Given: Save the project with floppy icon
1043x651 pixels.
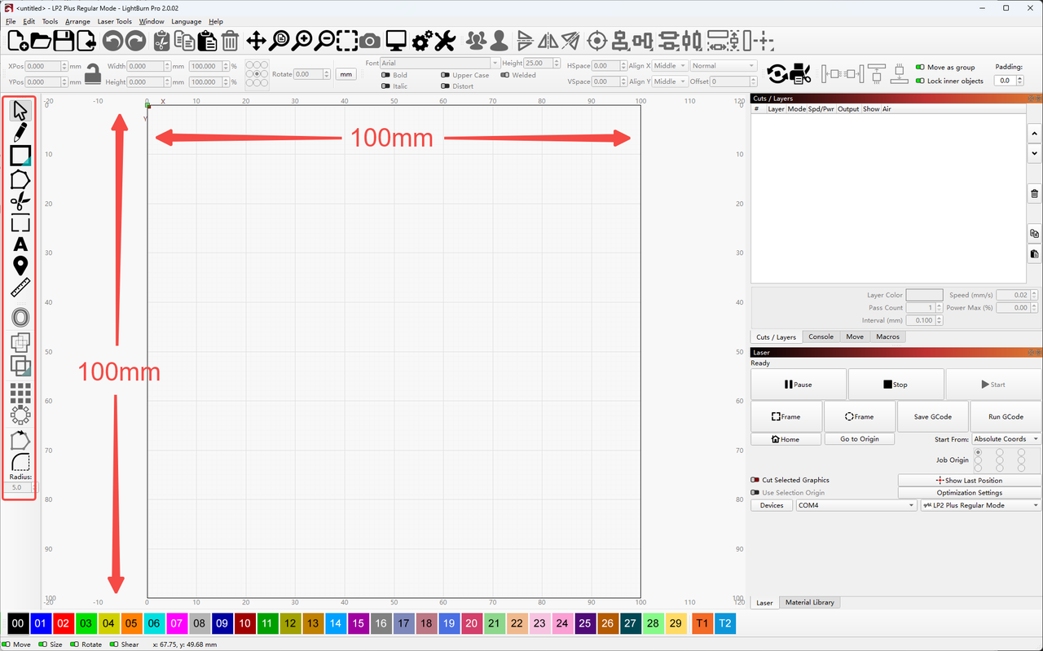Looking at the screenshot, I should (63, 40).
